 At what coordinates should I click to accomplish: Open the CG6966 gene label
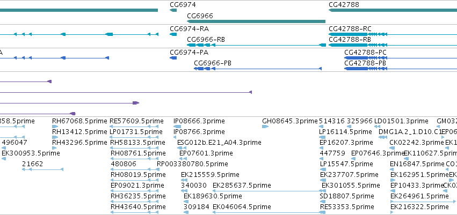[200, 16]
